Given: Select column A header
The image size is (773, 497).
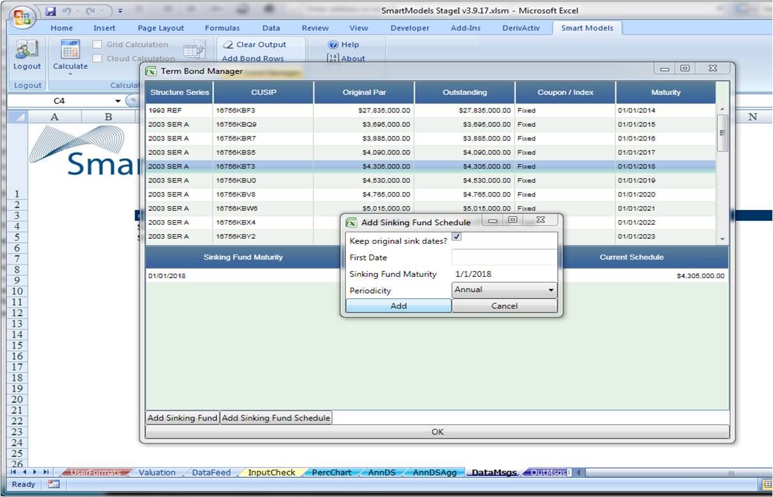Looking at the screenshot, I should point(54,117).
